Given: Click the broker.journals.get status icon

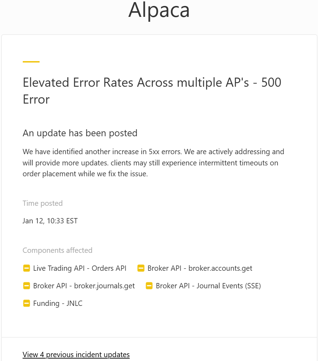Looking at the screenshot, I should tap(27, 286).
